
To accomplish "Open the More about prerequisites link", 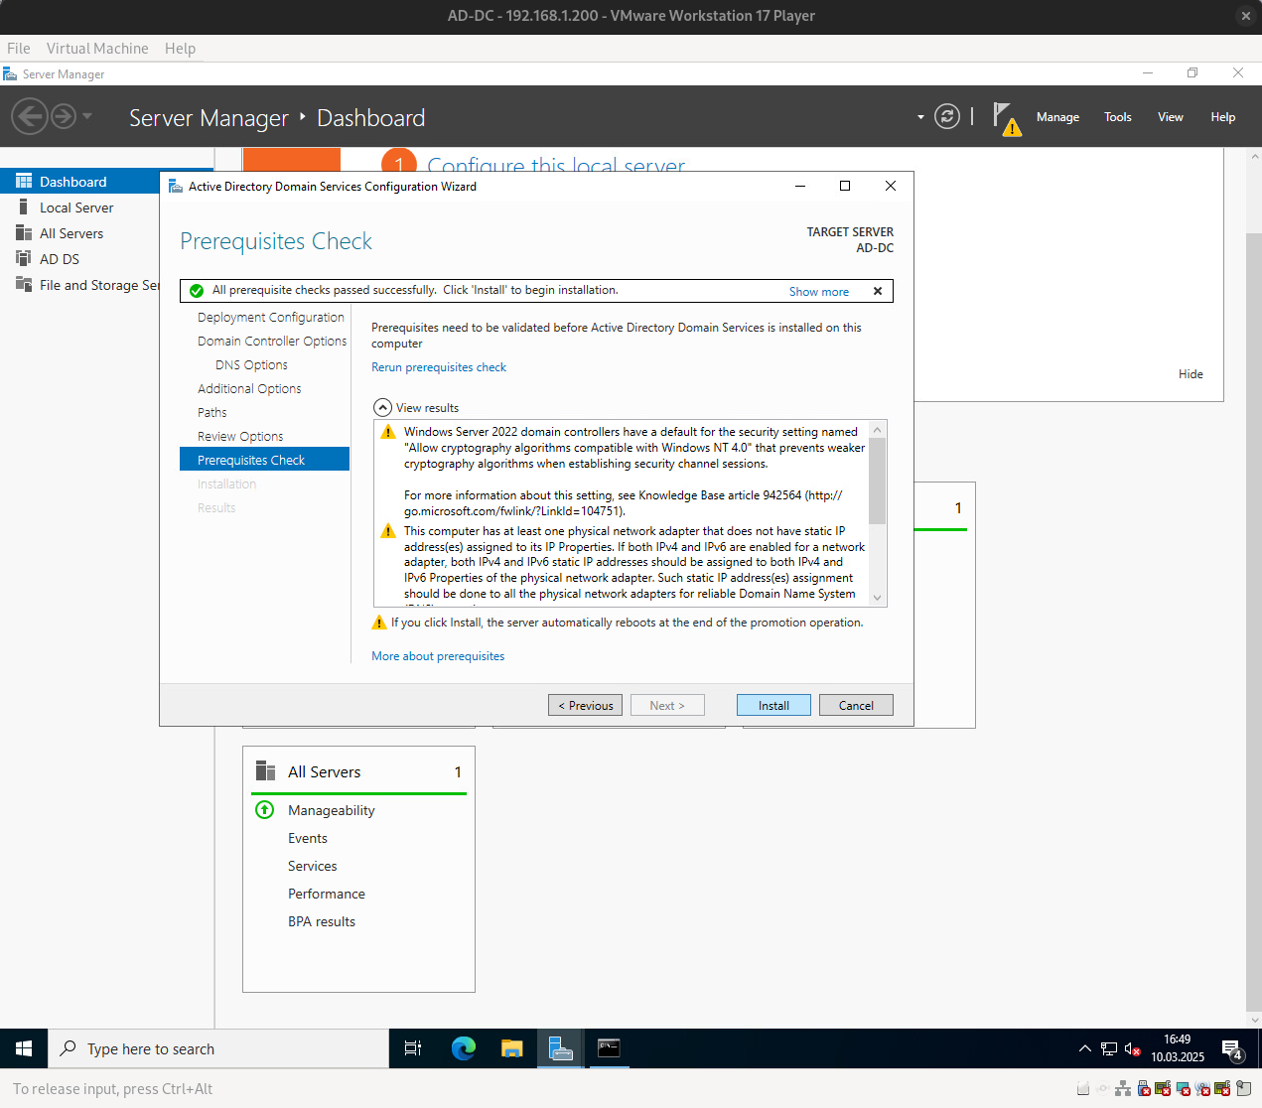I will coord(437,656).
